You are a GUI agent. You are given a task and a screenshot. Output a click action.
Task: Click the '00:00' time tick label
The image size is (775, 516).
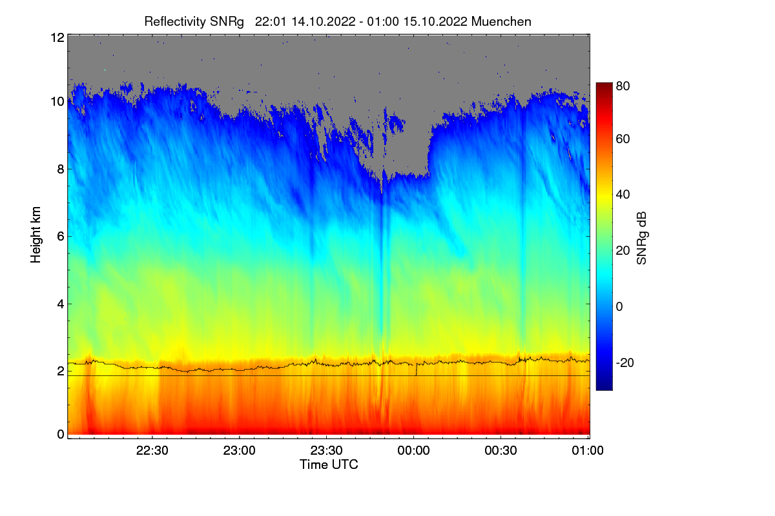click(414, 451)
